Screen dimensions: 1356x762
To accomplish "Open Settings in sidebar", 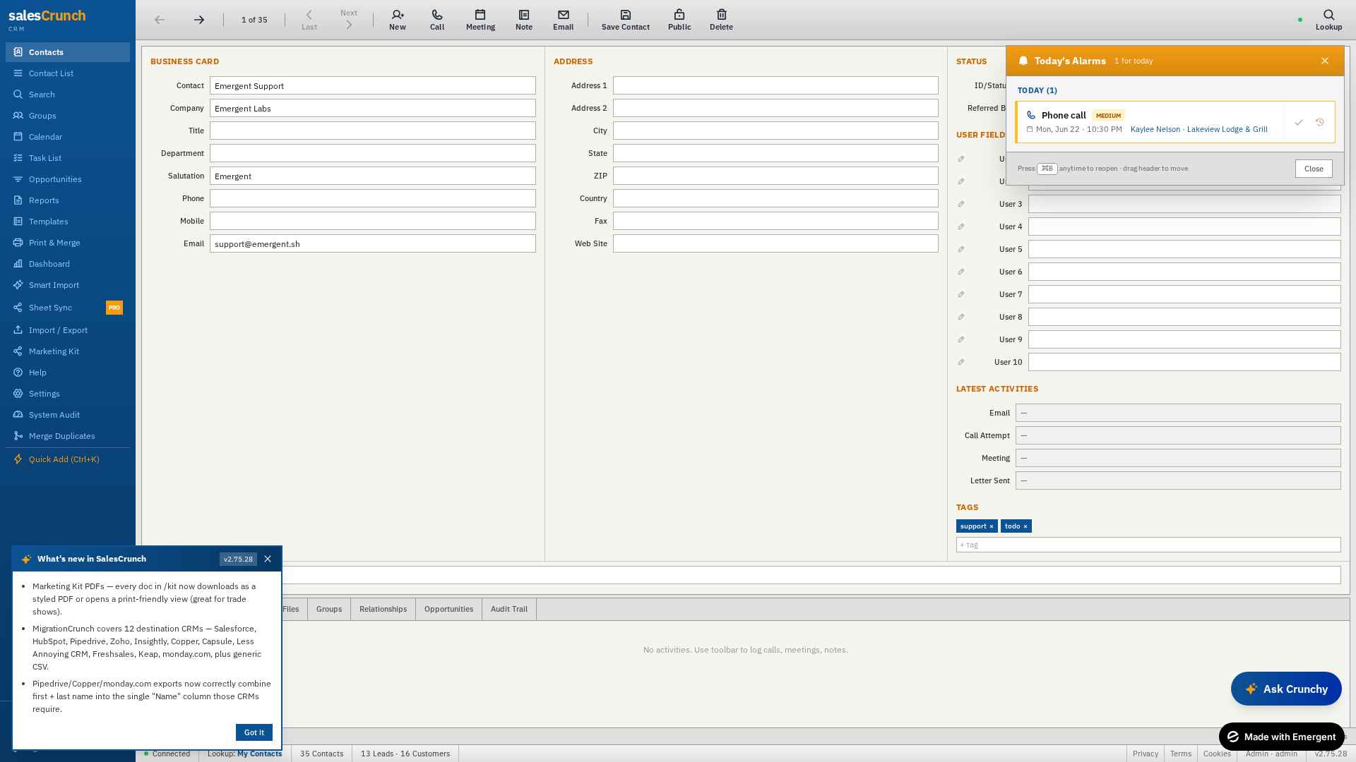I will click(68, 394).
